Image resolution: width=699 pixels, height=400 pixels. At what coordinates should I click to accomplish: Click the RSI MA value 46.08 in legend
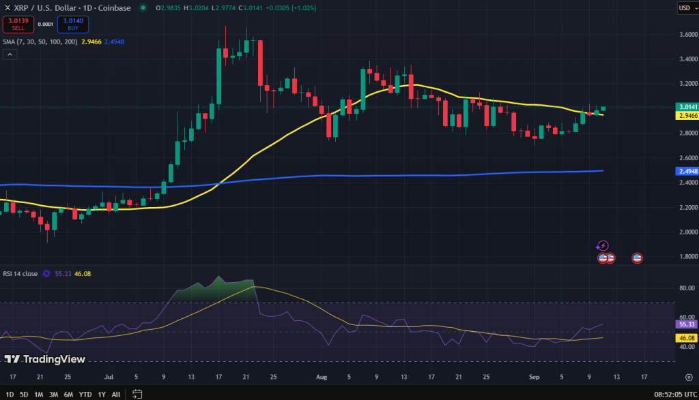[x=83, y=274]
